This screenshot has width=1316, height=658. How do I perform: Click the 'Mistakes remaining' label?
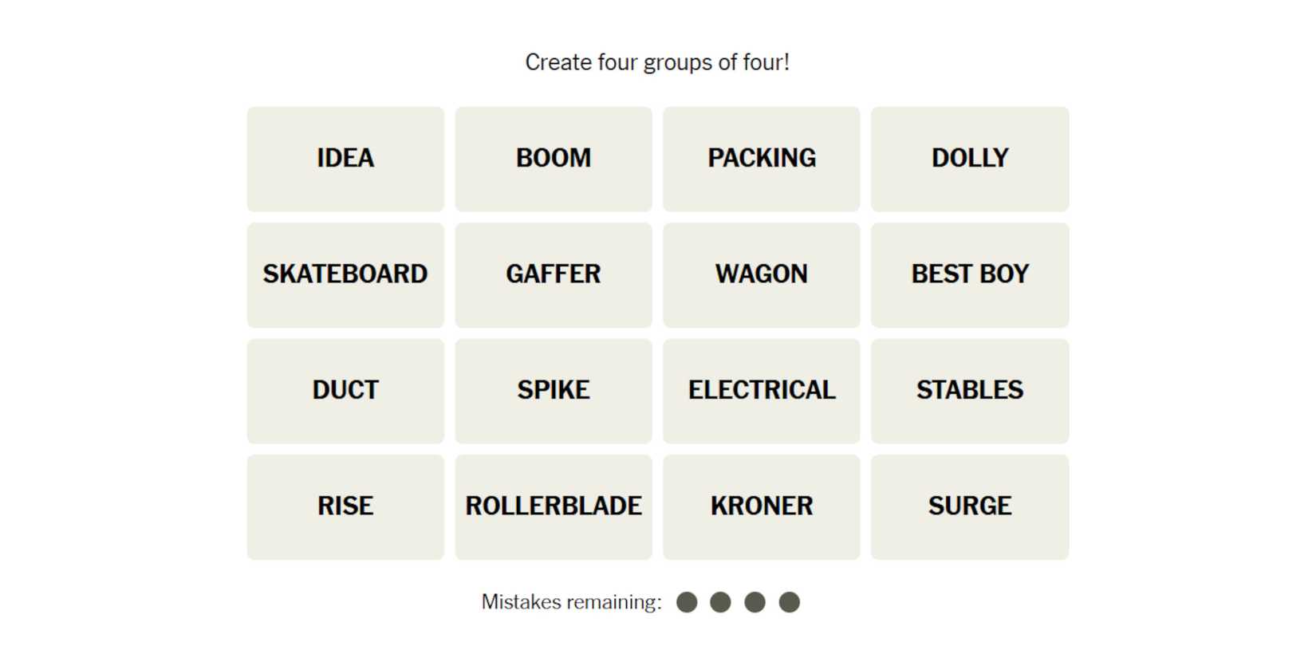click(571, 602)
